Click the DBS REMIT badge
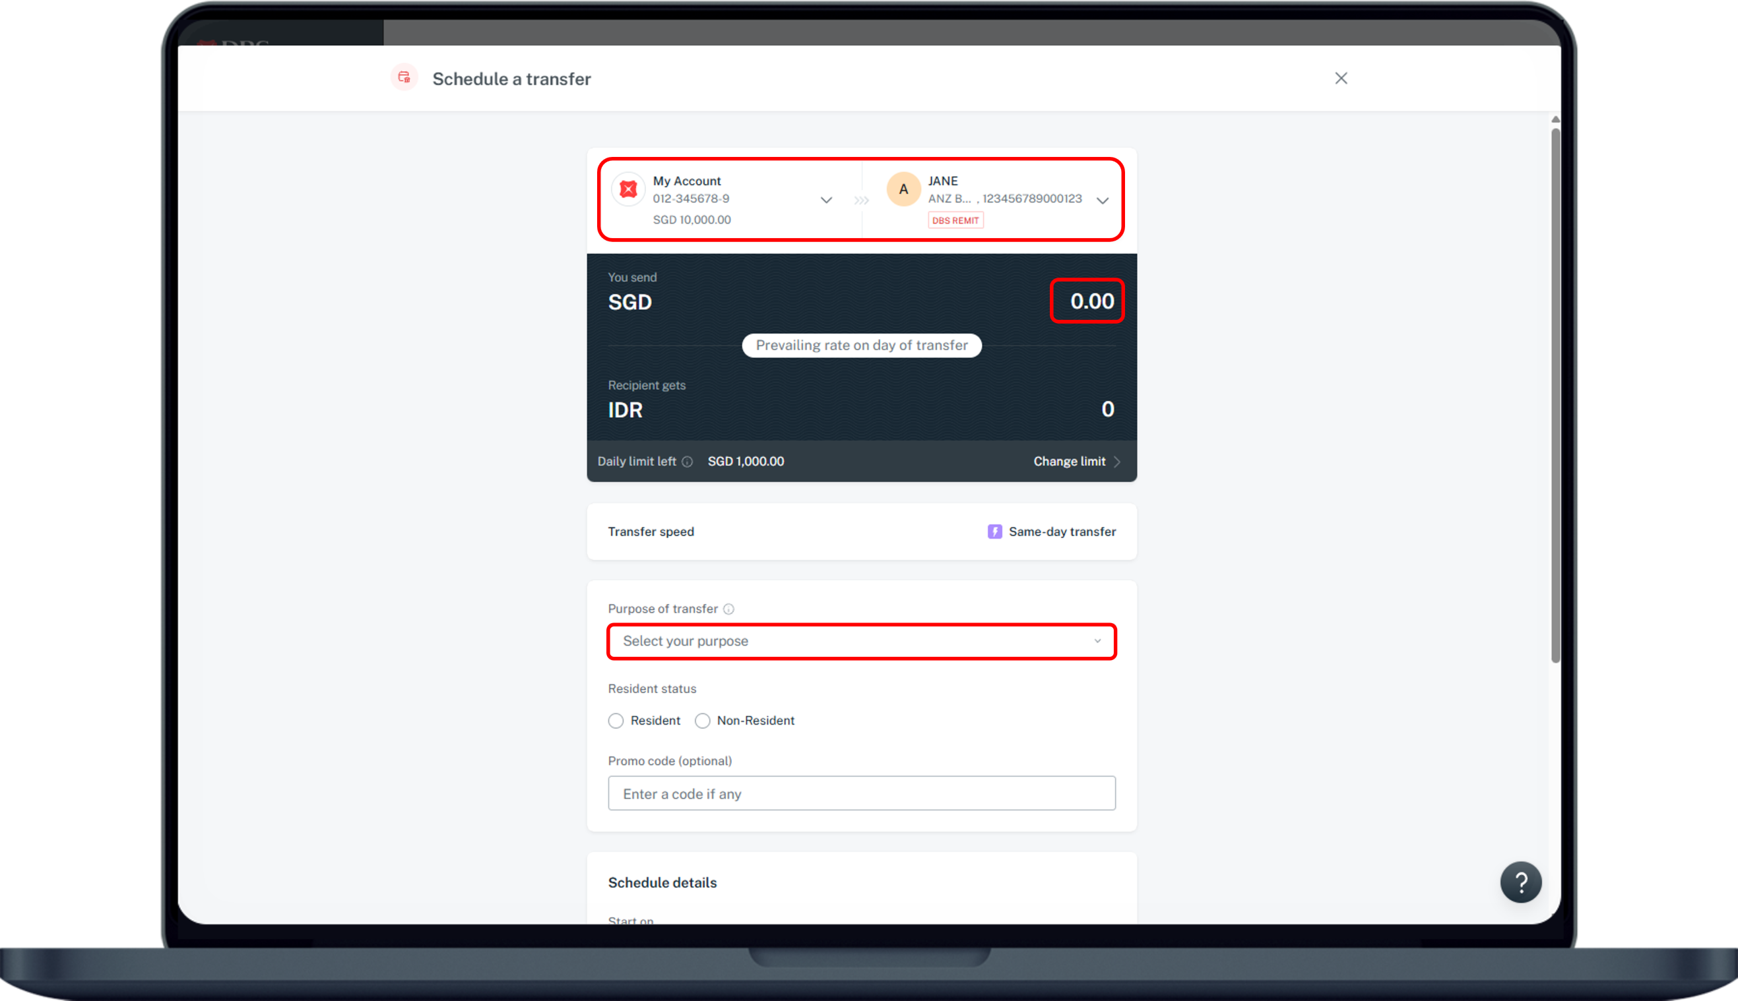The height and width of the screenshot is (1001, 1738). click(x=955, y=221)
